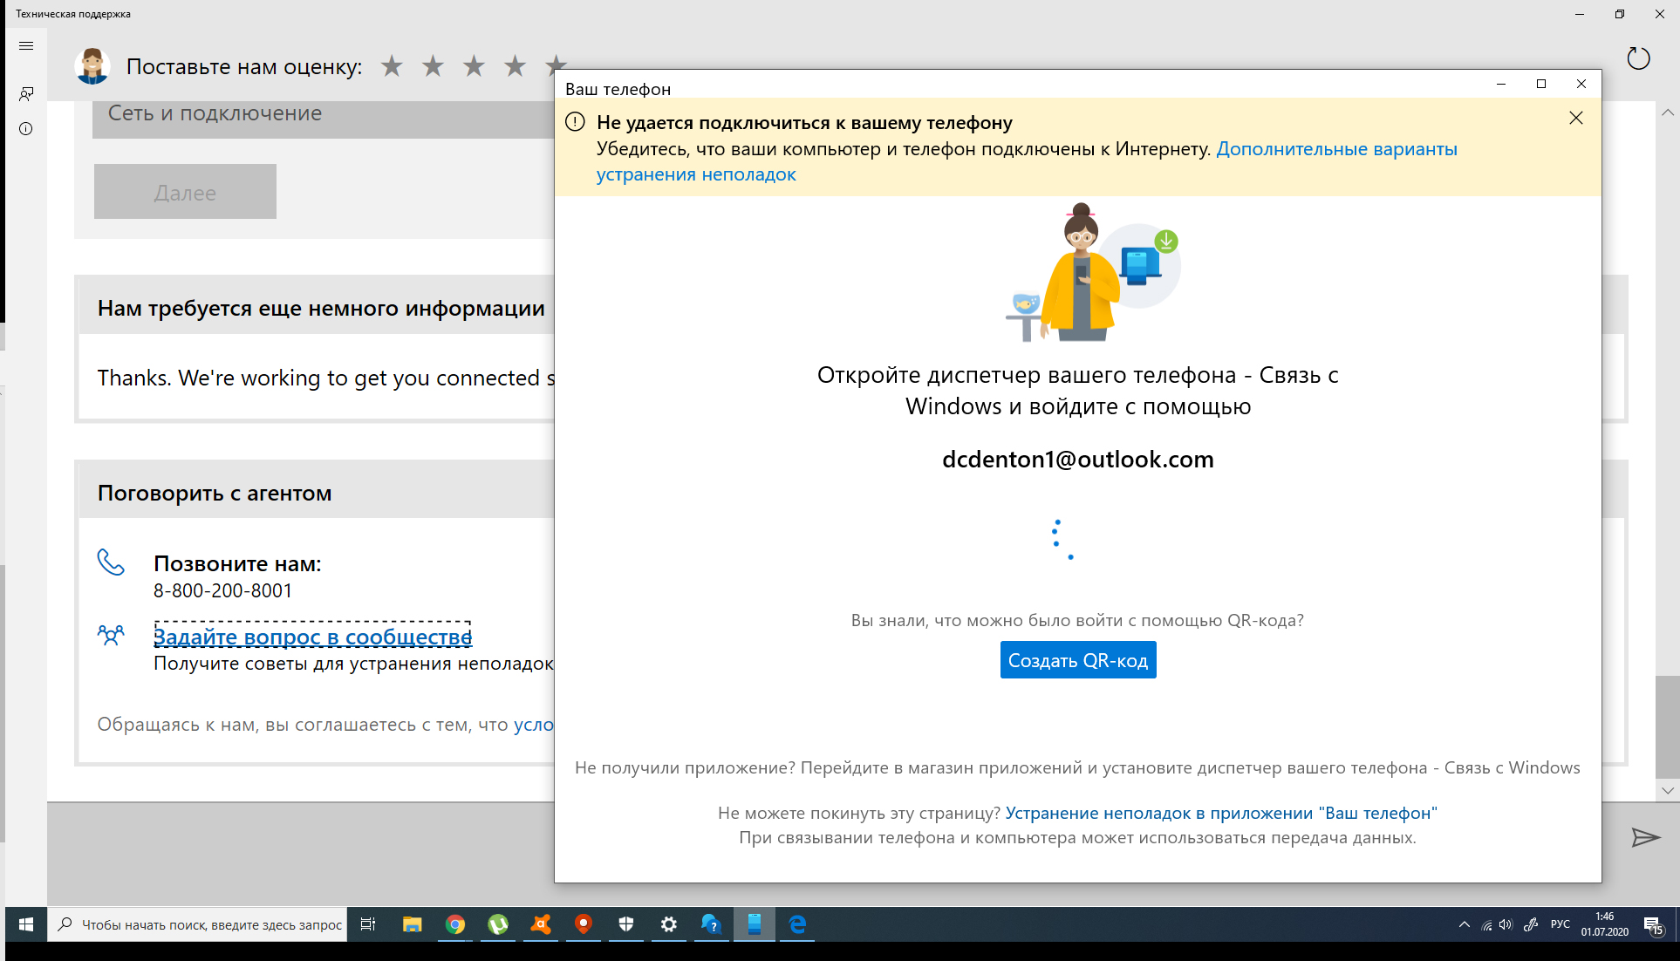Open the Дополнительные варианты устранения неполадок link
Screen dimensions: 1680x961
(x=1027, y=161)
